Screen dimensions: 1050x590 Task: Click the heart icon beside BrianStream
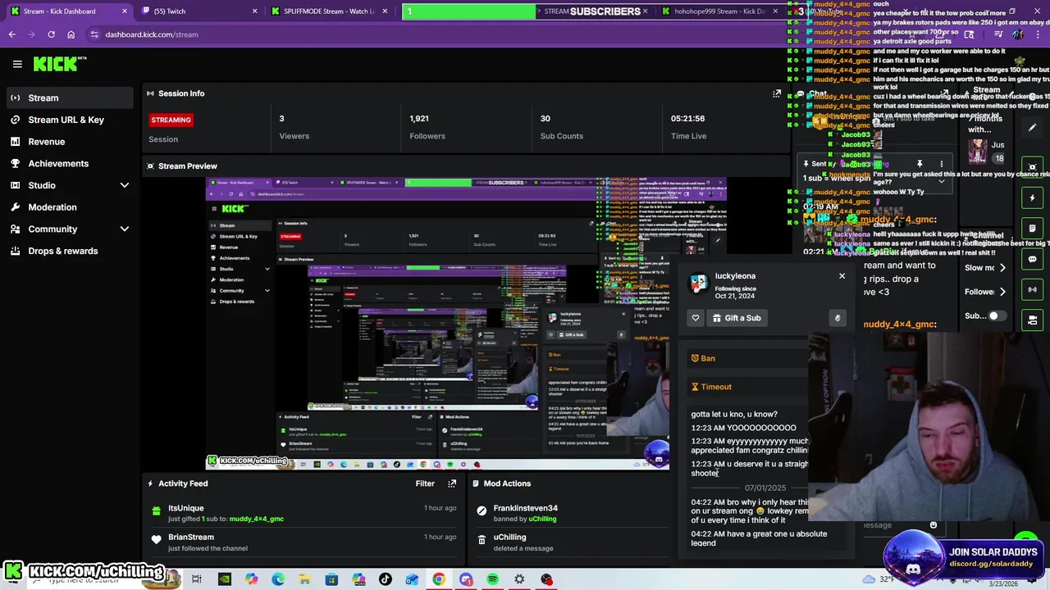coord(156,539)
